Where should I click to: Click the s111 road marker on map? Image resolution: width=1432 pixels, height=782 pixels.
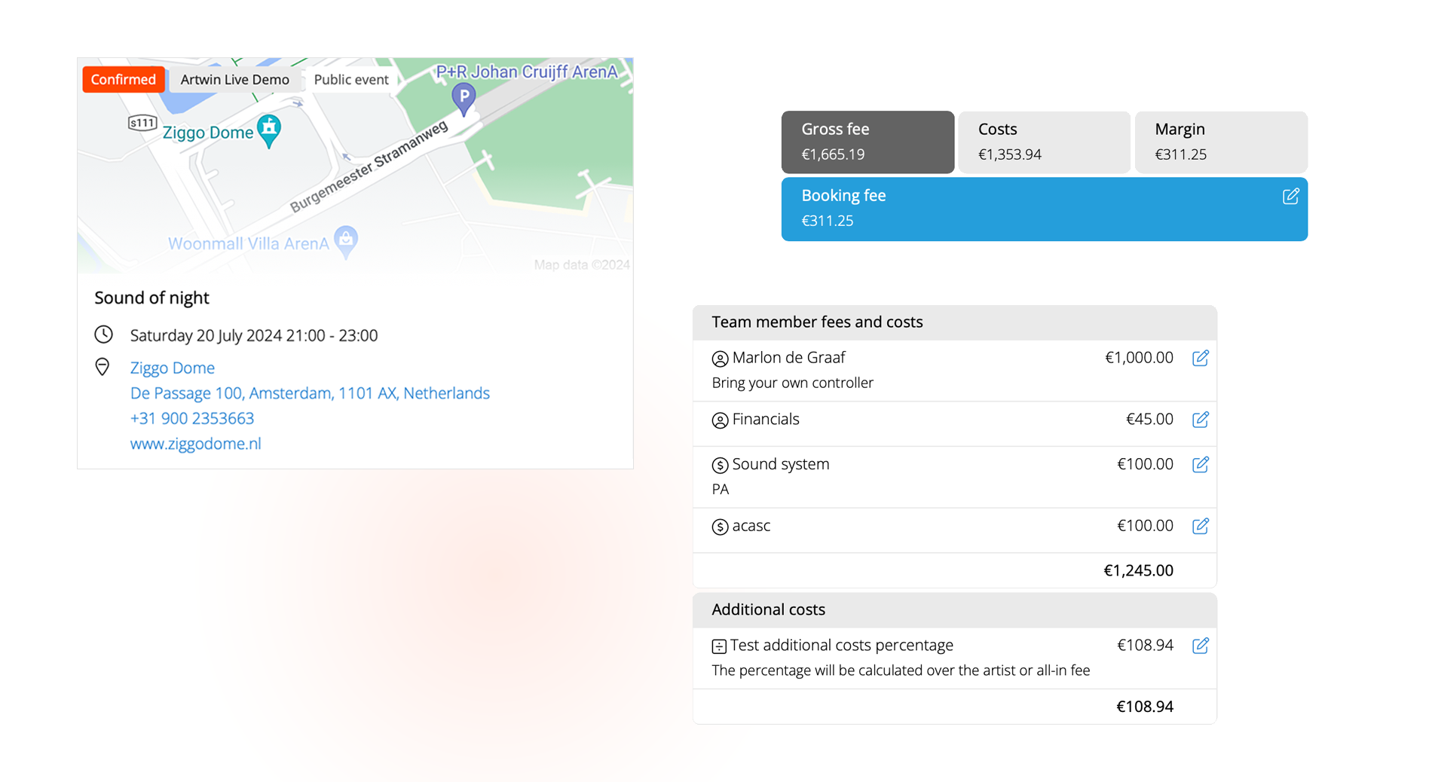[142, 123]
